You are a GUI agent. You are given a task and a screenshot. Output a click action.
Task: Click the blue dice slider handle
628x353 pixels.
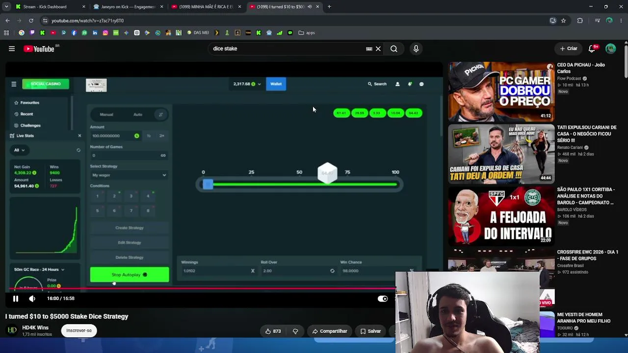[x=208, y=184]
